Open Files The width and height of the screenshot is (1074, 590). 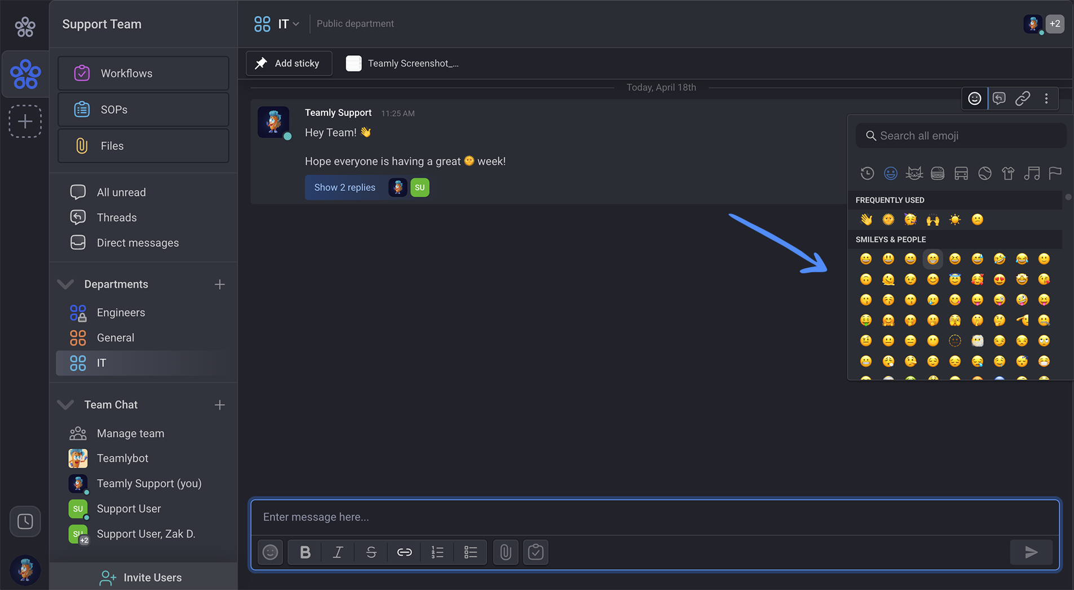[143, 146]
